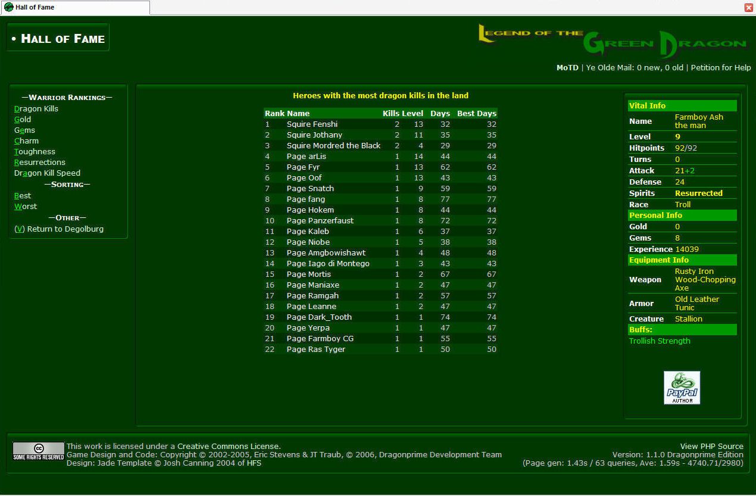Sort rankings by Best

click(23, 196)
